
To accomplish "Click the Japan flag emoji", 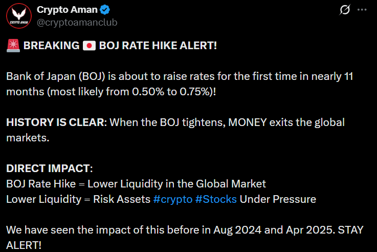I will tap(89, 46).
